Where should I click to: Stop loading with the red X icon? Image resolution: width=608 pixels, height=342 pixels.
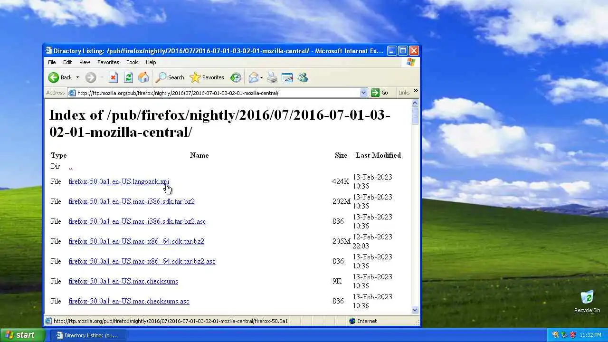113,77
